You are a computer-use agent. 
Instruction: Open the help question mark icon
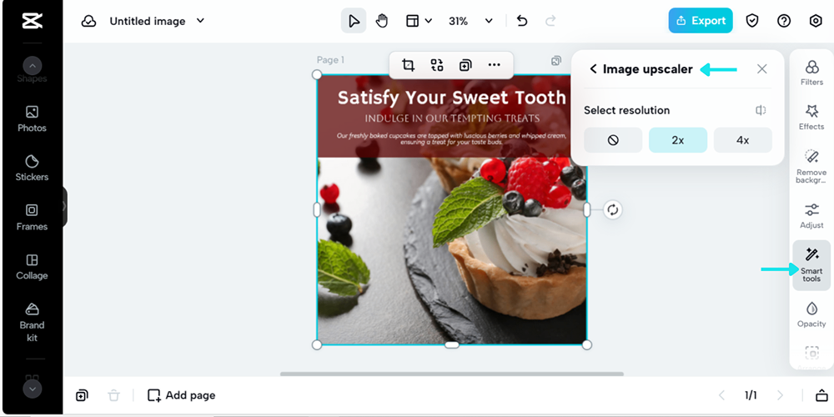click(x=783, y=21)
